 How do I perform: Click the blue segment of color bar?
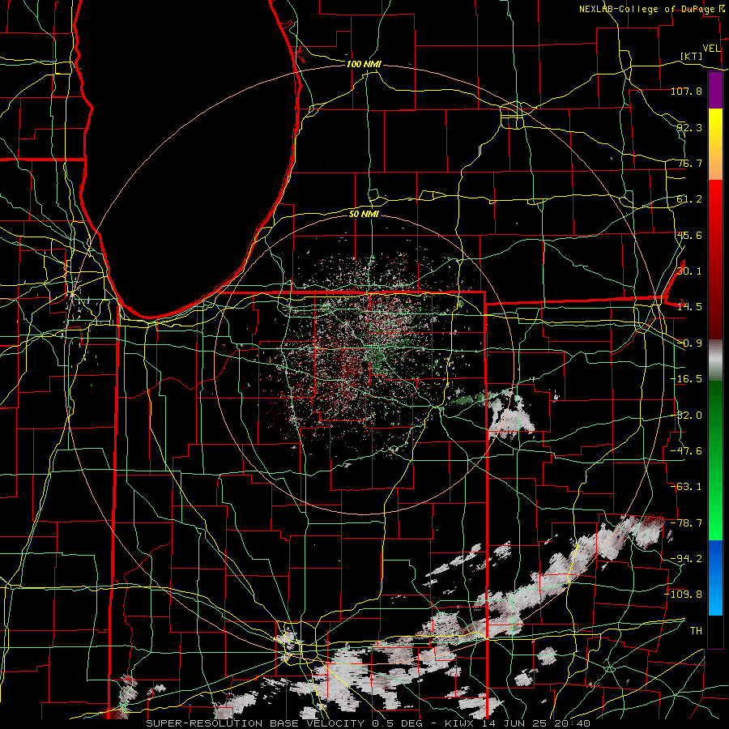(715, 578)
